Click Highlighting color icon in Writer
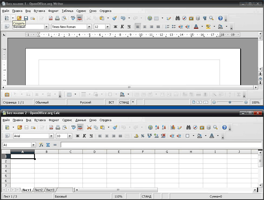 pyautogui.click(x=208, y=27)
